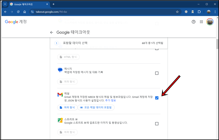Click the Google 테이크아웃 page title
Viewport: 219px width, 140px height.
click(x=73, y=32)
